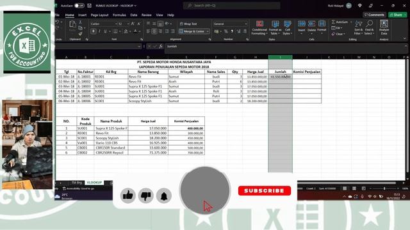This screenshot has width=410, height=230.
Task: Click the Borders icon
Action: 115,31
